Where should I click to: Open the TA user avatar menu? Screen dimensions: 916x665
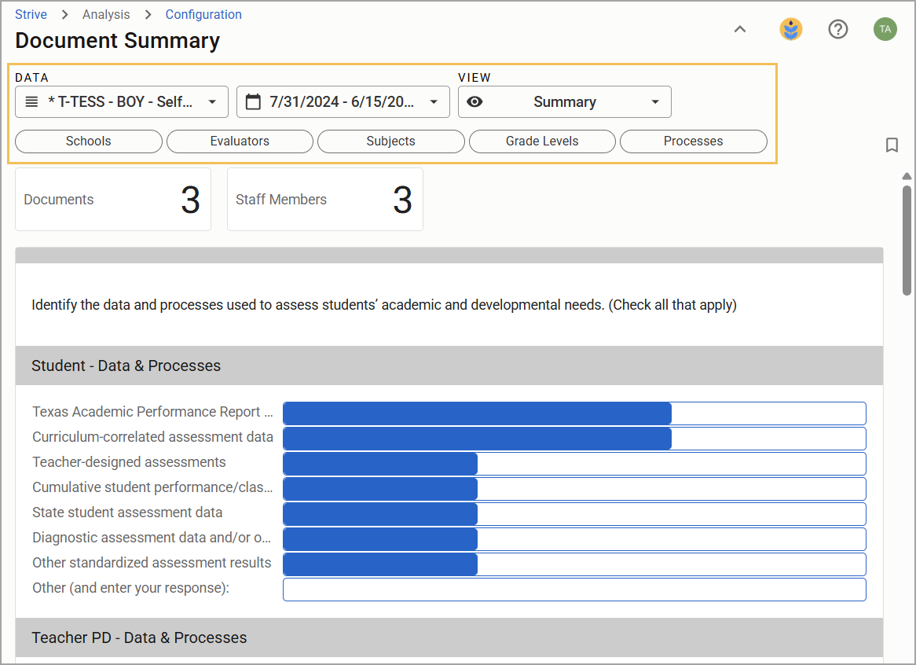tap(885, 29)
